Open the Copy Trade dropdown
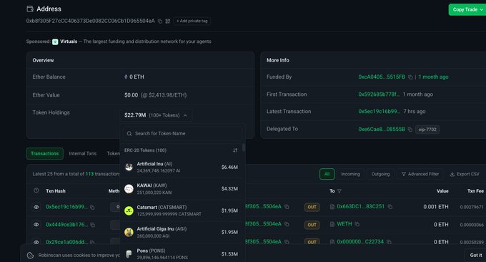The width and height of the screenshot is (486, 262). click(467, 9)
